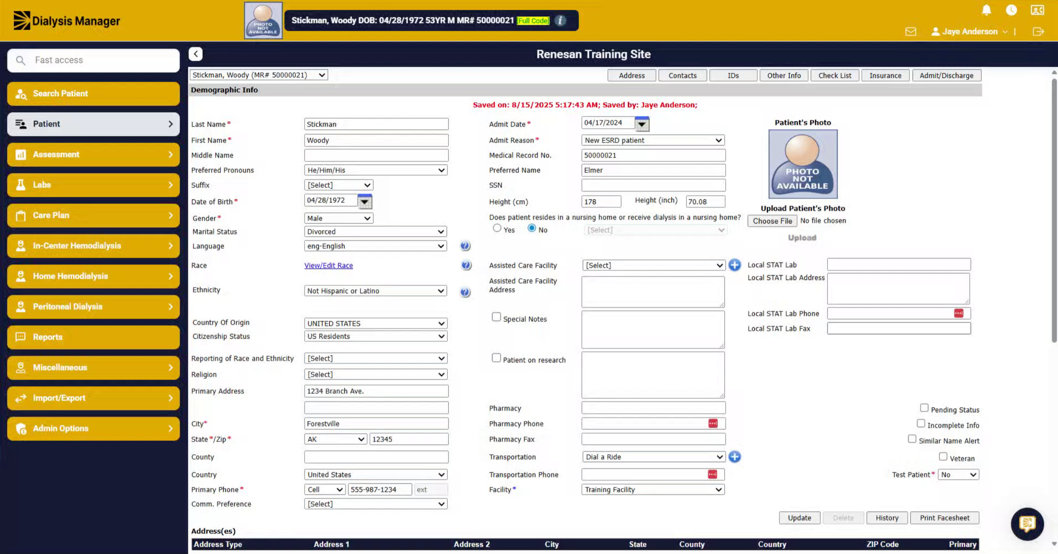1058x554 pixels.
Task: Open the View/Edit Race link
Action: [328, 265]
